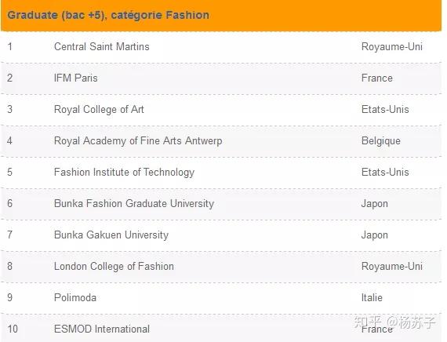Click Royal College of Art text
The width and height of the screenshot is (447, 342).
click(x=99, y=110)
